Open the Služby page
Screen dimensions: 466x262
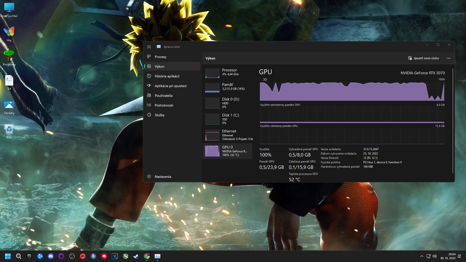(x=160, y=115)
